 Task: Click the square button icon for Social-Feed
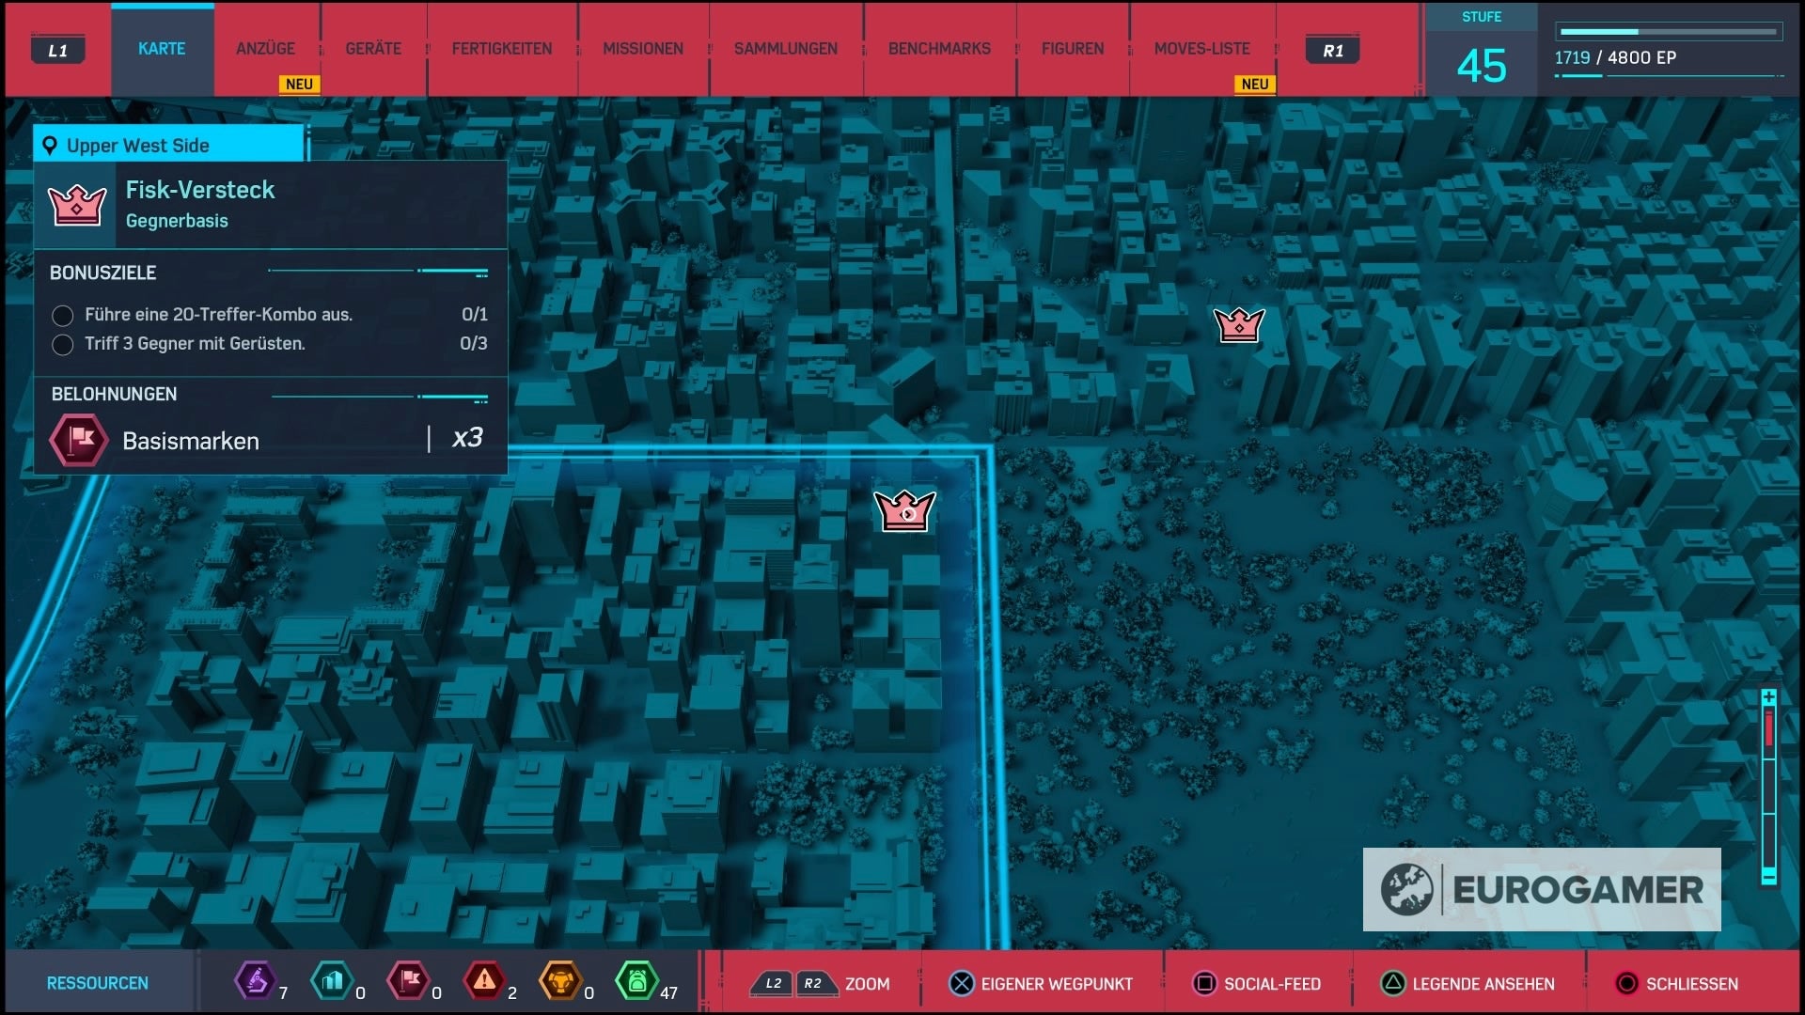point(1204,983)
